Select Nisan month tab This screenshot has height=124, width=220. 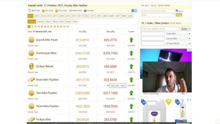pyautogui.click(x=55, y=21)
